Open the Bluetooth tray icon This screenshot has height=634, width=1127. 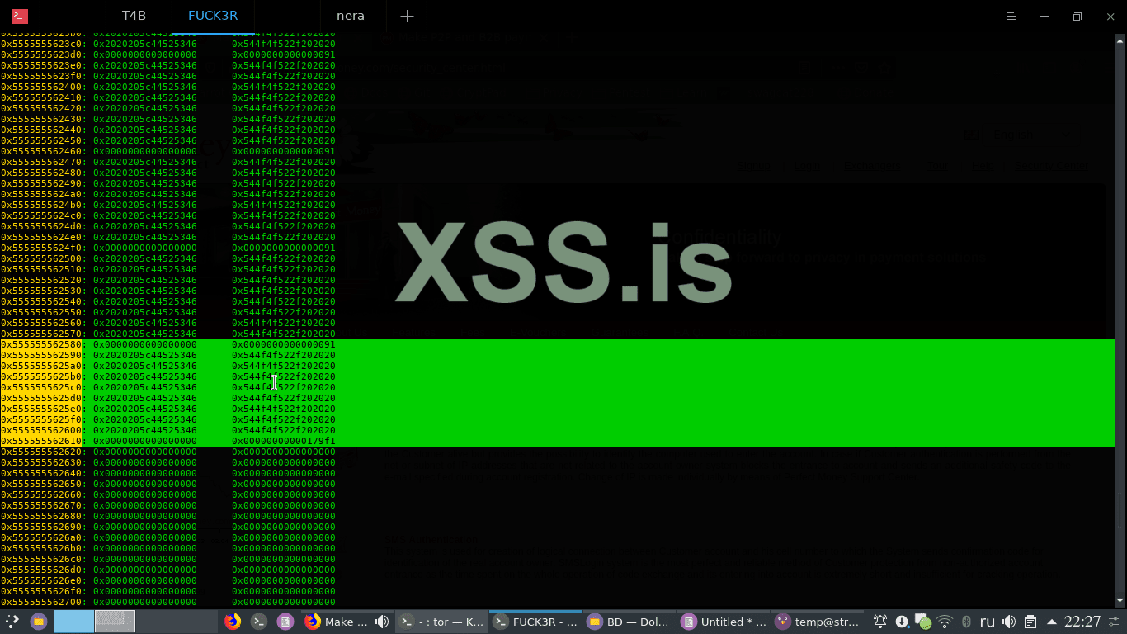click(966, 622)
